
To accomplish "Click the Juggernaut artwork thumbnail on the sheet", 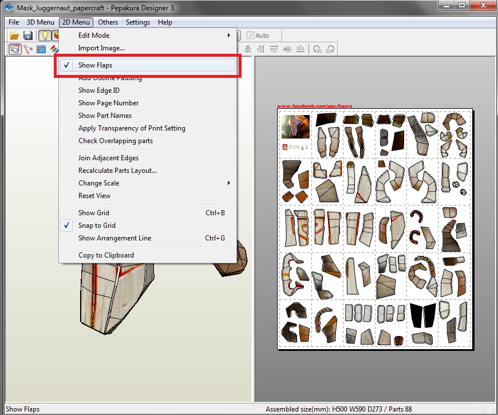I will (295, 127).
